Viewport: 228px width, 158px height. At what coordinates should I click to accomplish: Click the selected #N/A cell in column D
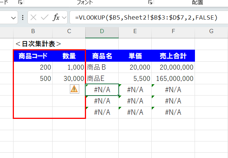pyautogui.click(x=102, y=90)
